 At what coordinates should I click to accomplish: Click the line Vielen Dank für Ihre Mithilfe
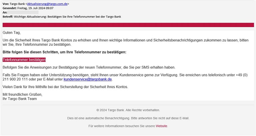(65, 87)
